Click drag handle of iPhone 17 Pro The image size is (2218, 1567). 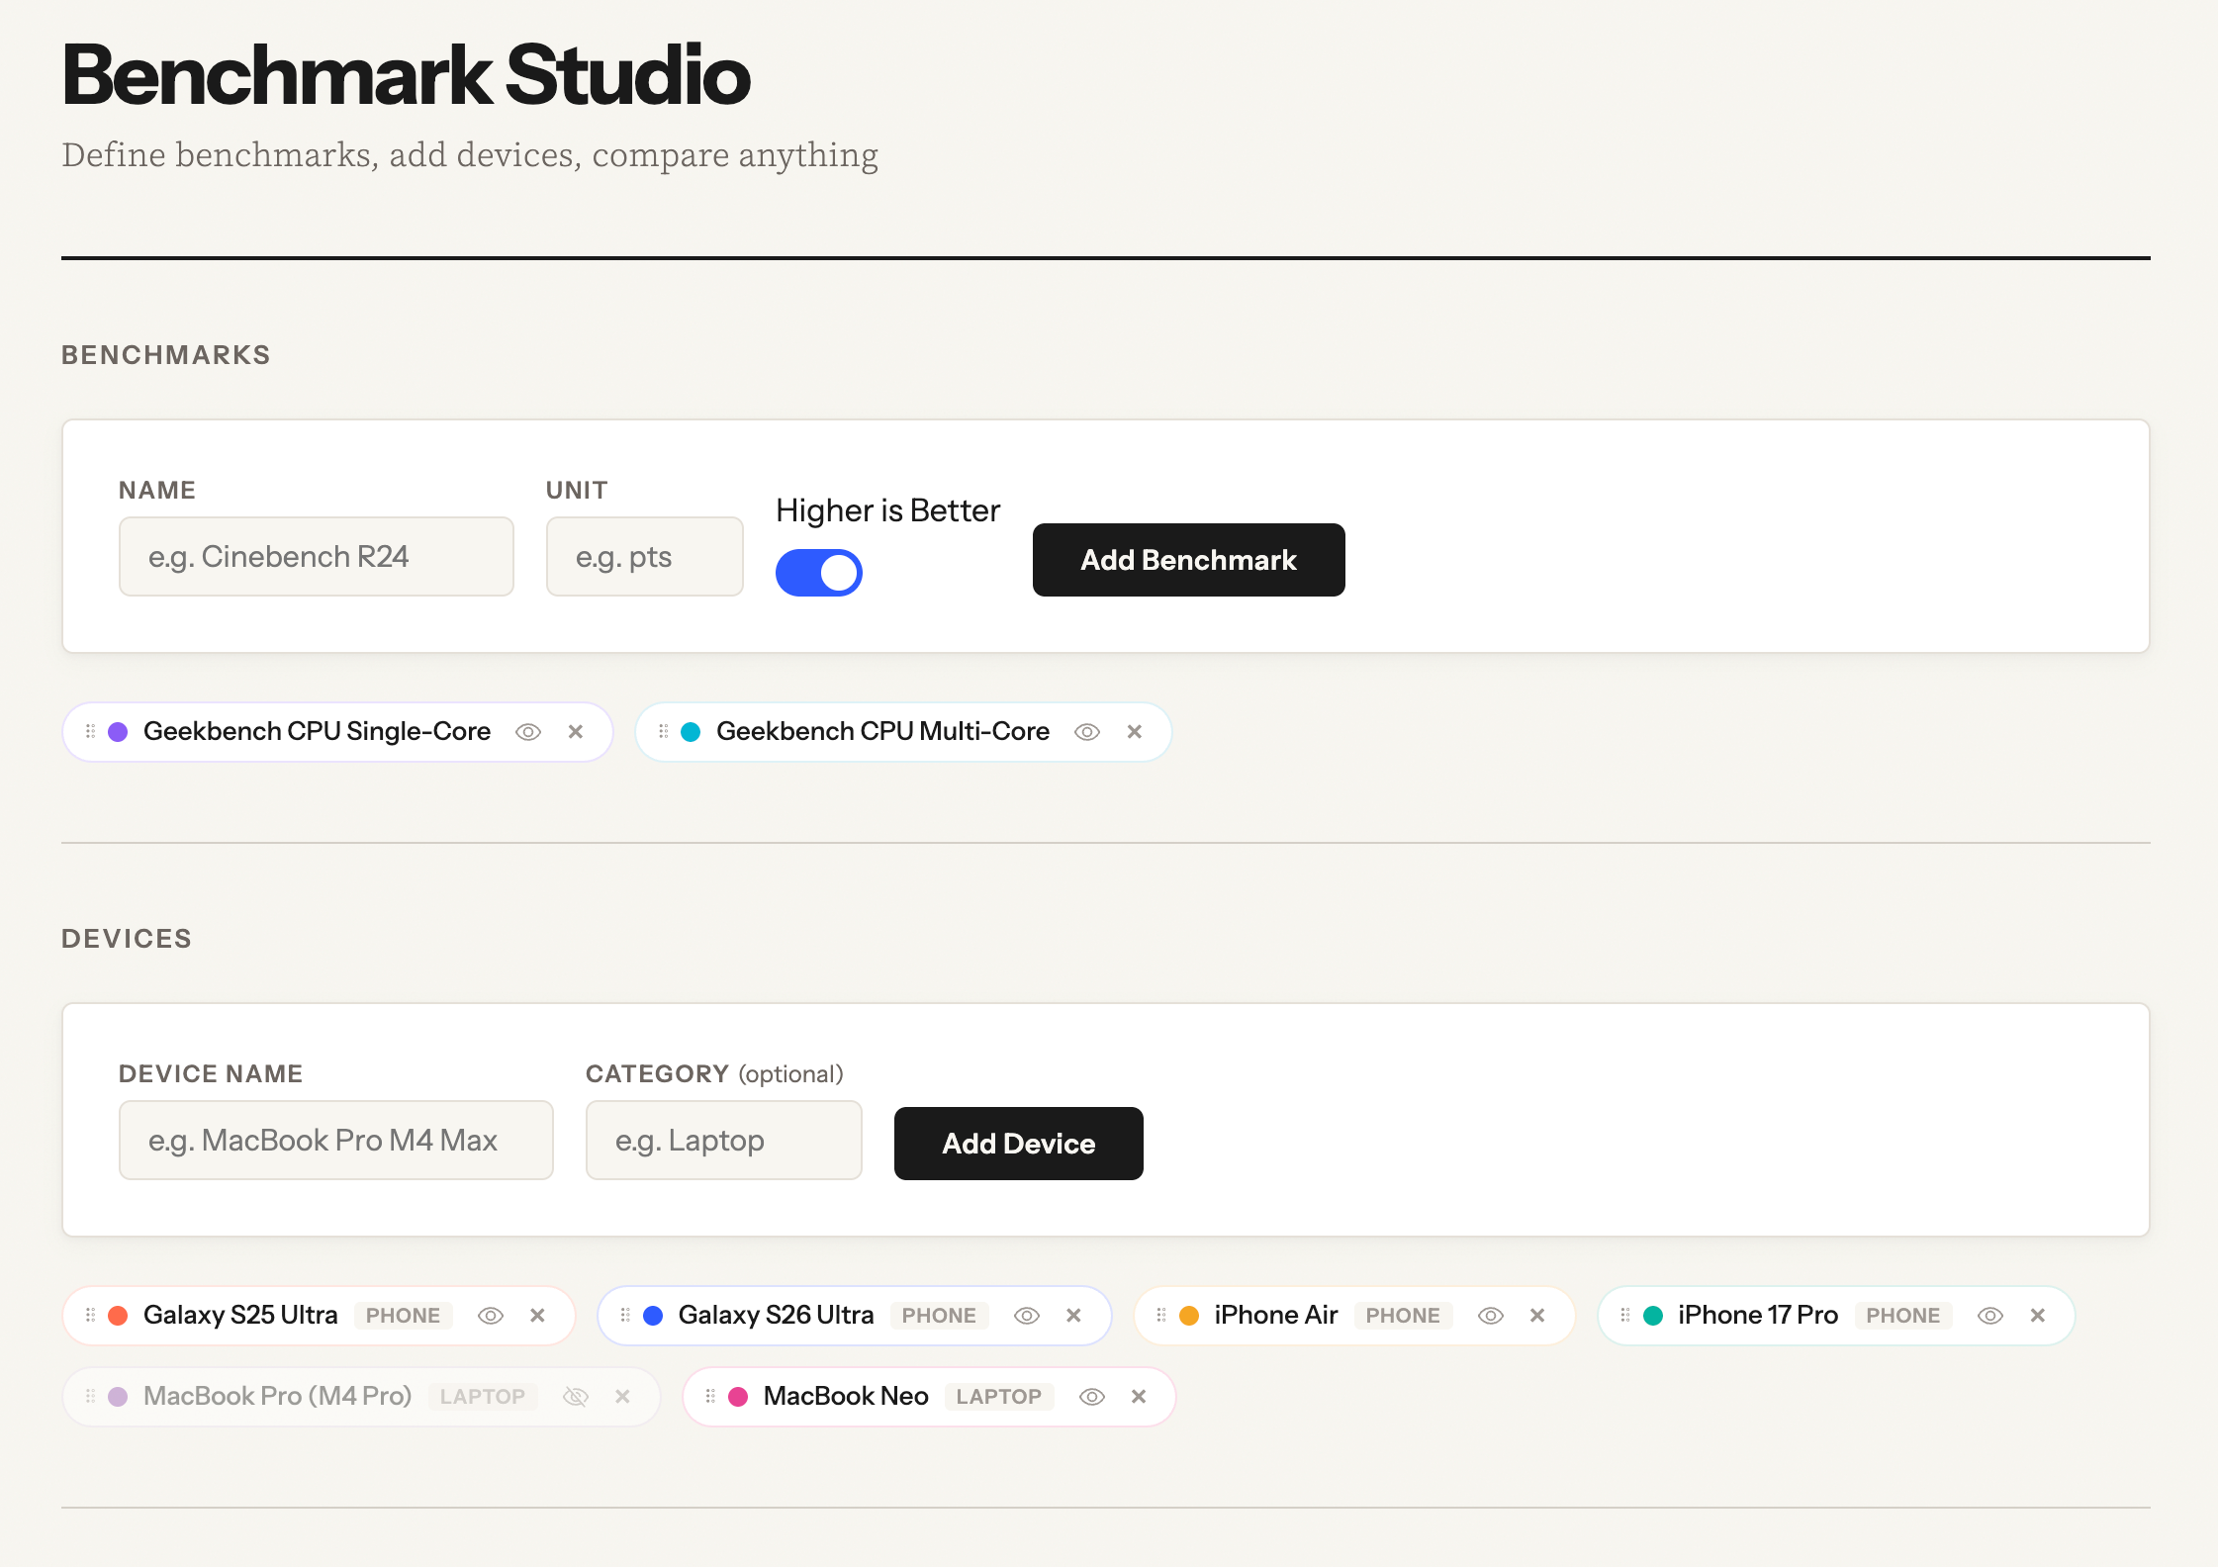pyautogui.click(x=1624, y=1316)
